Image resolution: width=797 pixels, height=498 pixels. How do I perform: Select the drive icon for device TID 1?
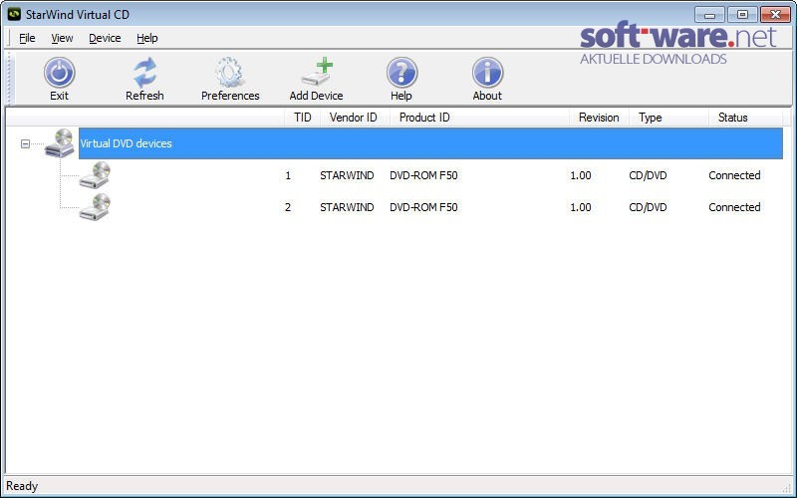click(x=95, y=175)
